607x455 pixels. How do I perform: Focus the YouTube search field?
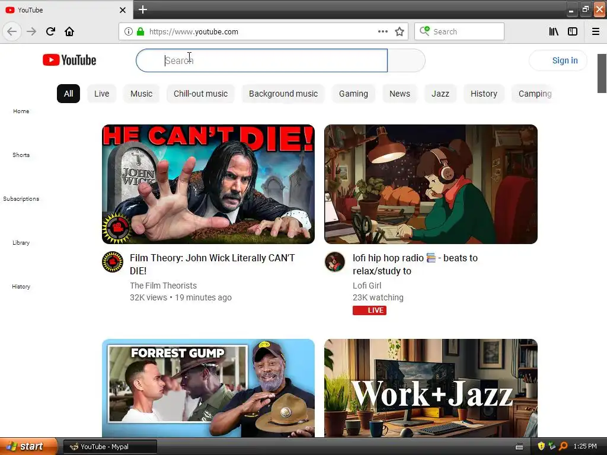[x=261, y=60]
